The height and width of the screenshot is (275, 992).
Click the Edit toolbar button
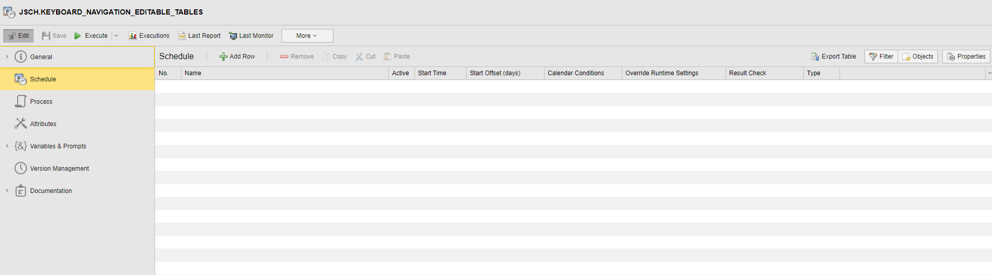pos(19,36)
